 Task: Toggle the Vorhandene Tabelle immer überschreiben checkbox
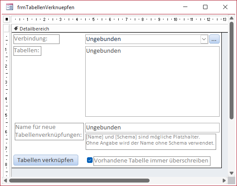point(90,160)
